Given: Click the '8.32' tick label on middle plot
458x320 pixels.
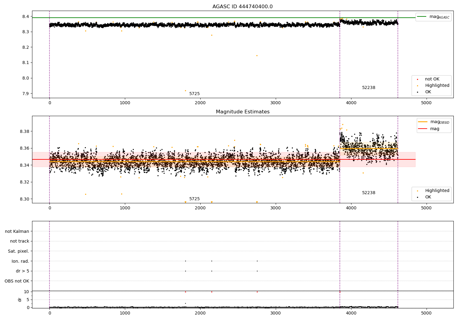Looking at the screenshot, I should pos(24,182).
